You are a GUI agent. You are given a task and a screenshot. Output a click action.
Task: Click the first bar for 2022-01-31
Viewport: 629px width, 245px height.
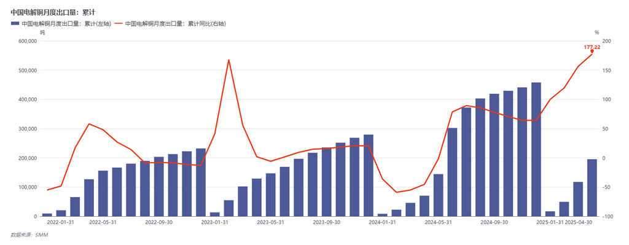pos(47,215)
